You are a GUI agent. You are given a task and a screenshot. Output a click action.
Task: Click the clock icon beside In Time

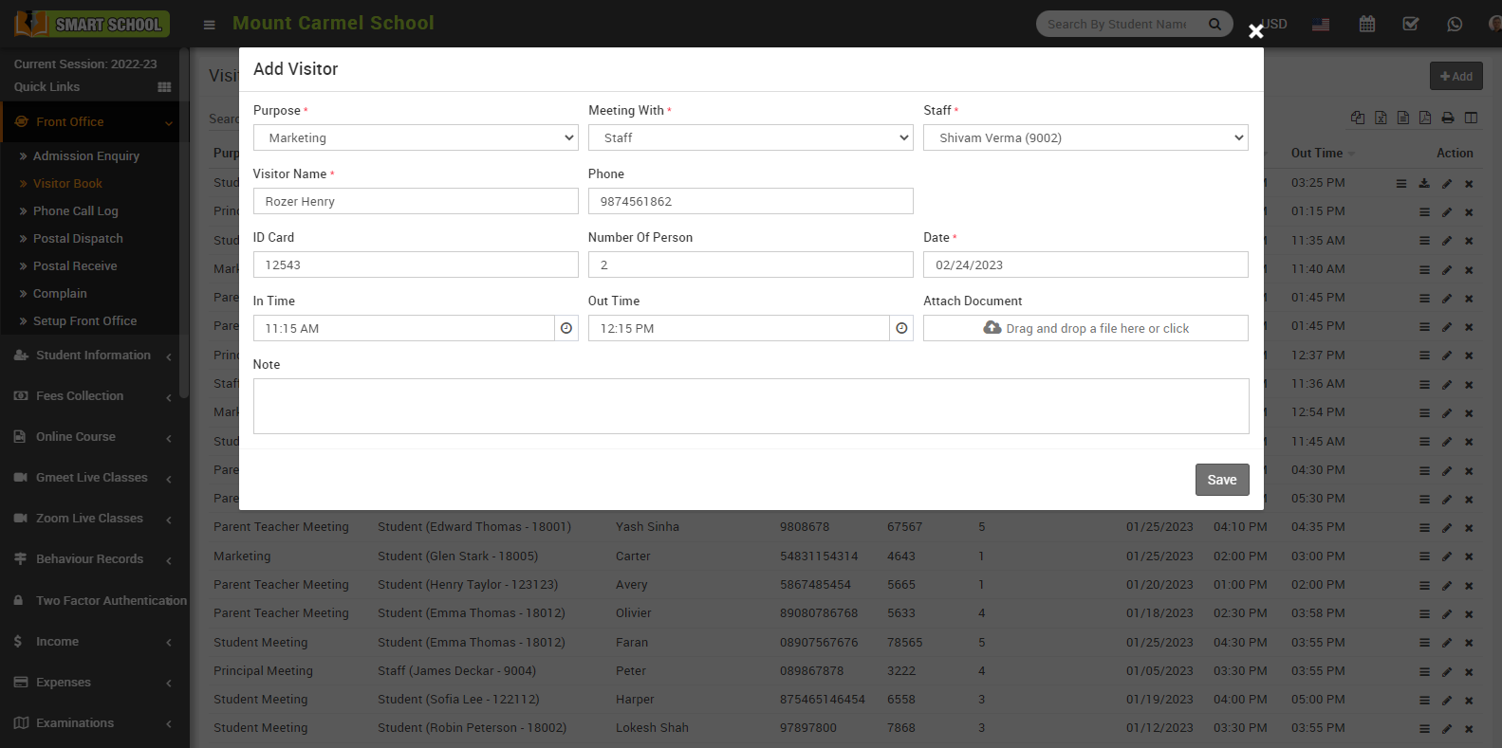[566, 328]
